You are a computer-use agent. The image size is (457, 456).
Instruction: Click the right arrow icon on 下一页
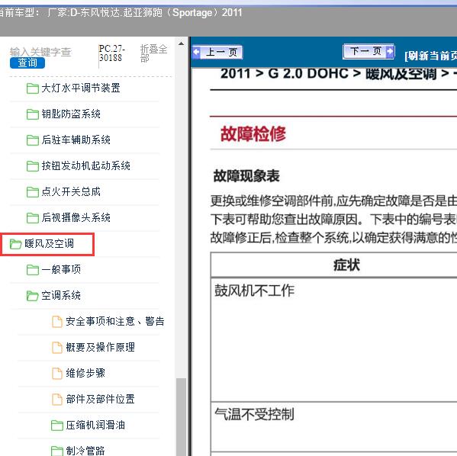(390, 51)
